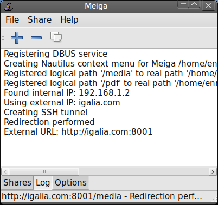Maximize the Meiga window
The height and width of the screenshot is (205, 218).
point(194,4)
